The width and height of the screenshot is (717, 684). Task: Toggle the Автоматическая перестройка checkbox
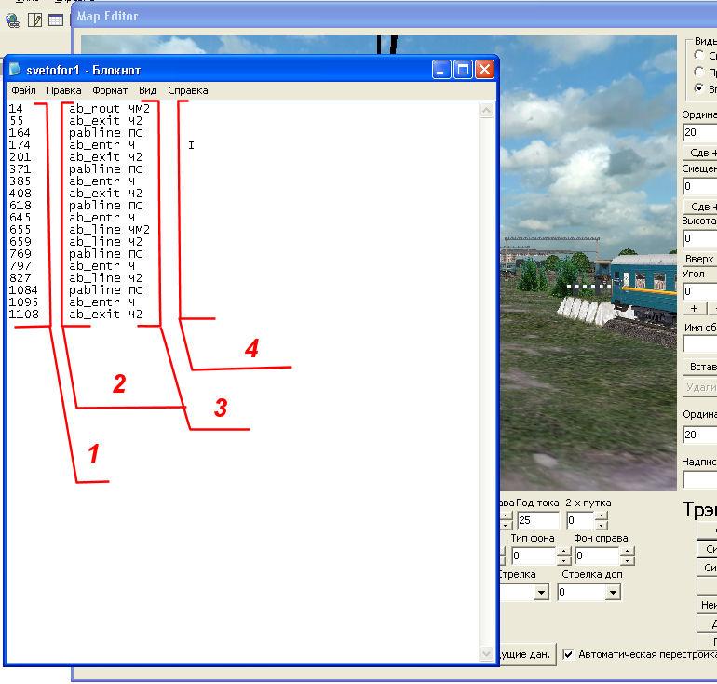pyautogui.click(x=569, y=654)
